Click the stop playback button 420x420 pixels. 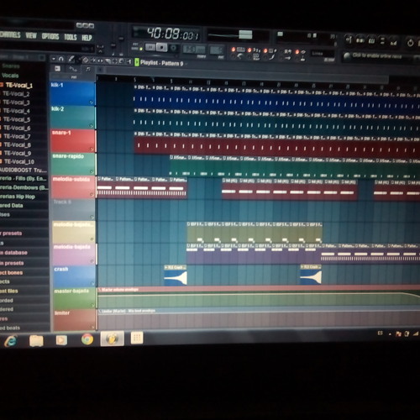(162, 48)
